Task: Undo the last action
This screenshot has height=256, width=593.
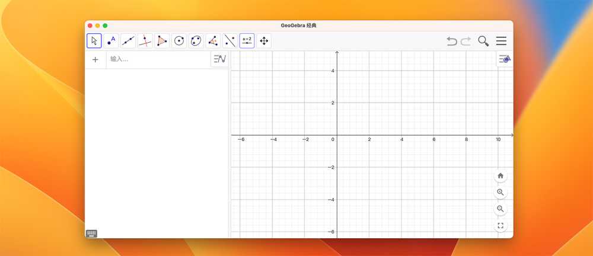Action: [451, 41]
